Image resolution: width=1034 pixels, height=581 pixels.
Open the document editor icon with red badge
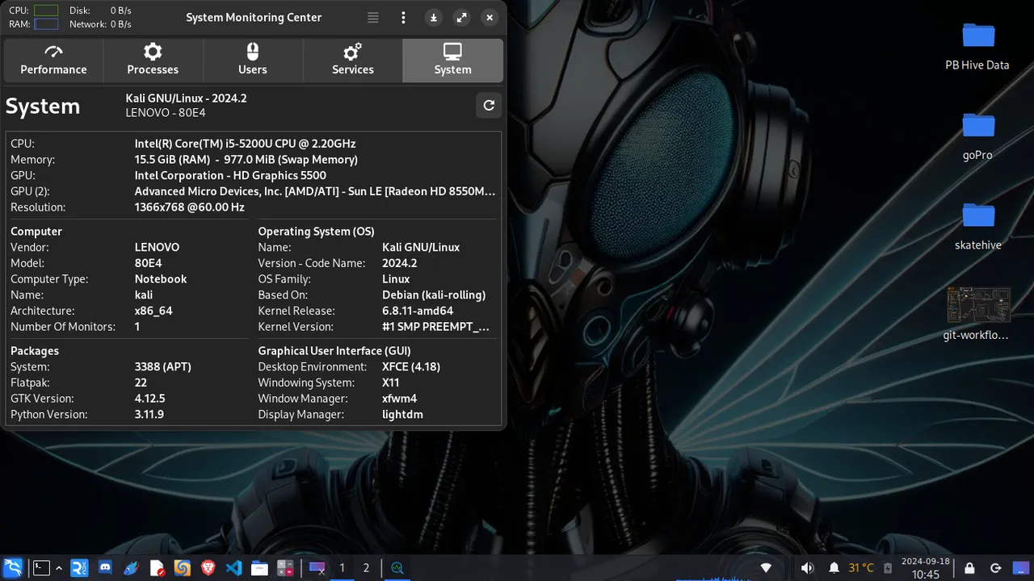(x=157, y=568)
